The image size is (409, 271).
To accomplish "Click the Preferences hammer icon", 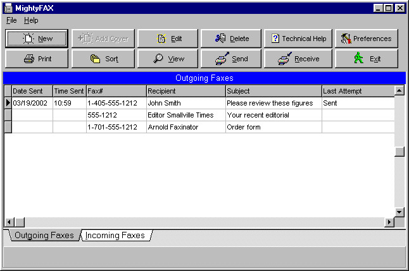I will coord(346,39).
